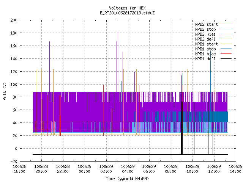Click the y-axis tick value 120
Viewport: 243px width, 182px height.
tap(14, 72)
